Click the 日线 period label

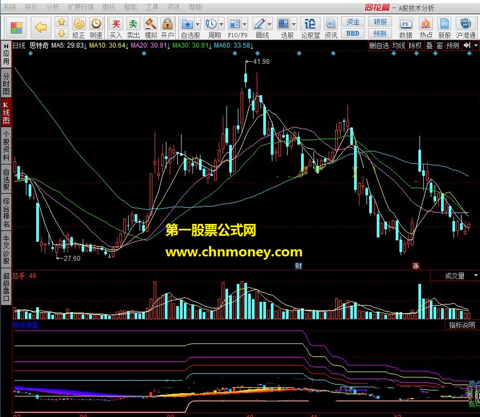pos(19,45)
